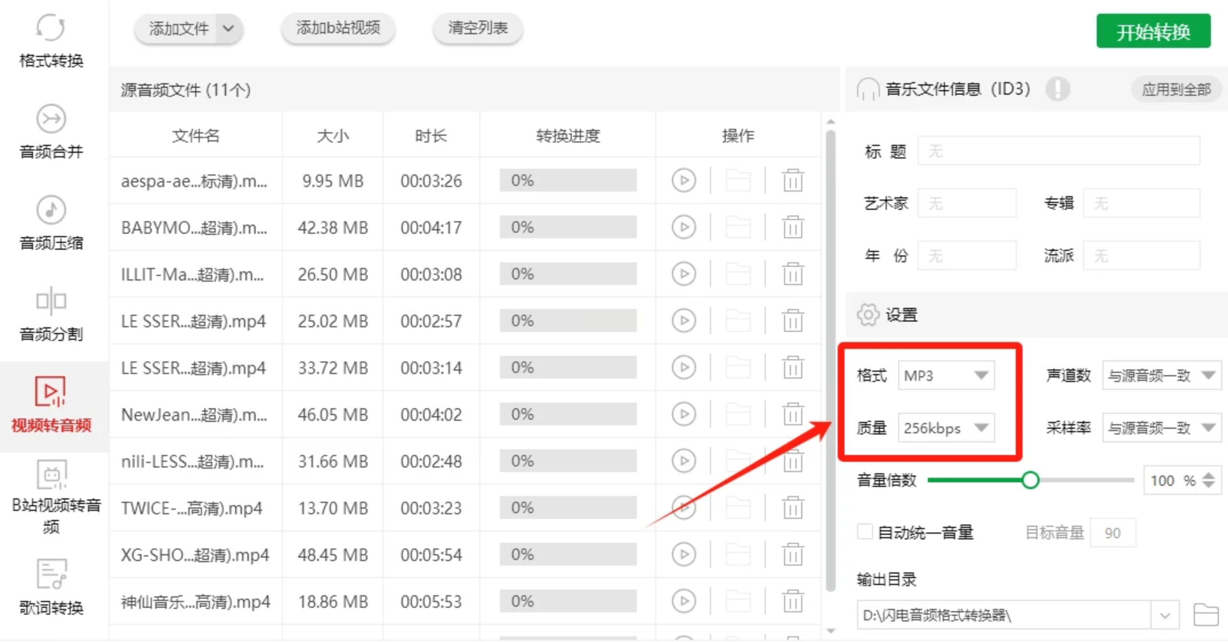Open the 音频分割 sidebar tool

[51, 314]
